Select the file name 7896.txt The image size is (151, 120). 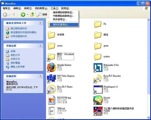61,108
